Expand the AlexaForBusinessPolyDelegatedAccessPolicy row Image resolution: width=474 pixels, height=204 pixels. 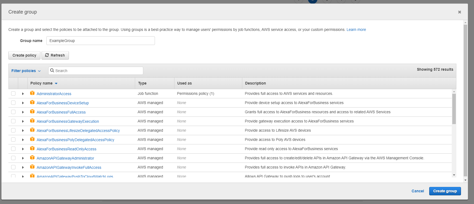point(23,140)
